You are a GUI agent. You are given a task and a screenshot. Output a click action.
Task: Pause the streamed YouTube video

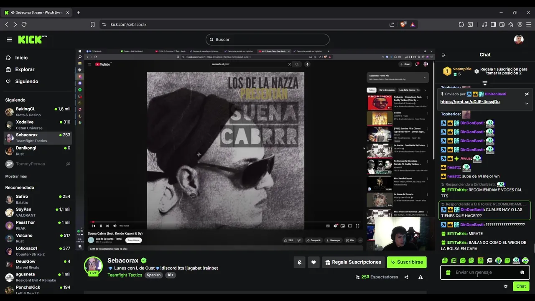pos(101,226)
